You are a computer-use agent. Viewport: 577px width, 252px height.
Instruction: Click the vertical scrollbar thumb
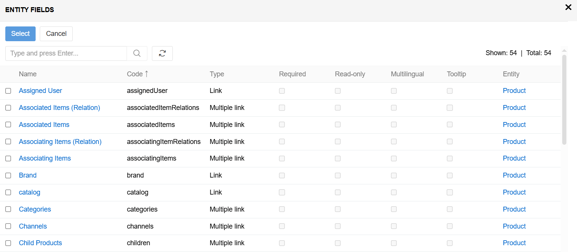coord(564,99)
